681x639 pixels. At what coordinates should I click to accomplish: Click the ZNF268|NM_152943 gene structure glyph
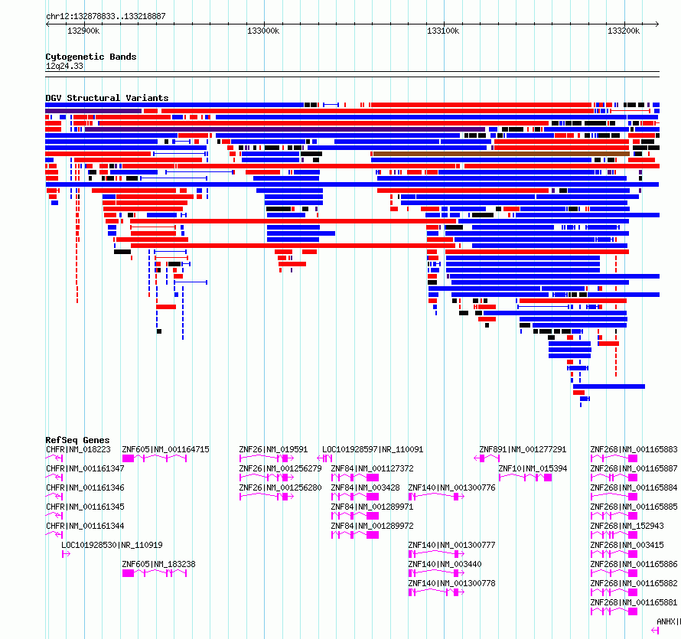click(x=614, y=535)
